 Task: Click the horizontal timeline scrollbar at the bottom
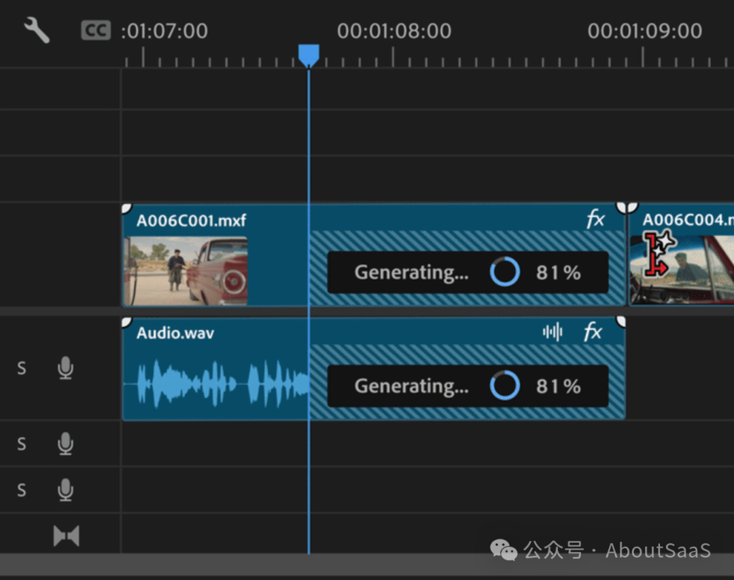coord(367,564)
